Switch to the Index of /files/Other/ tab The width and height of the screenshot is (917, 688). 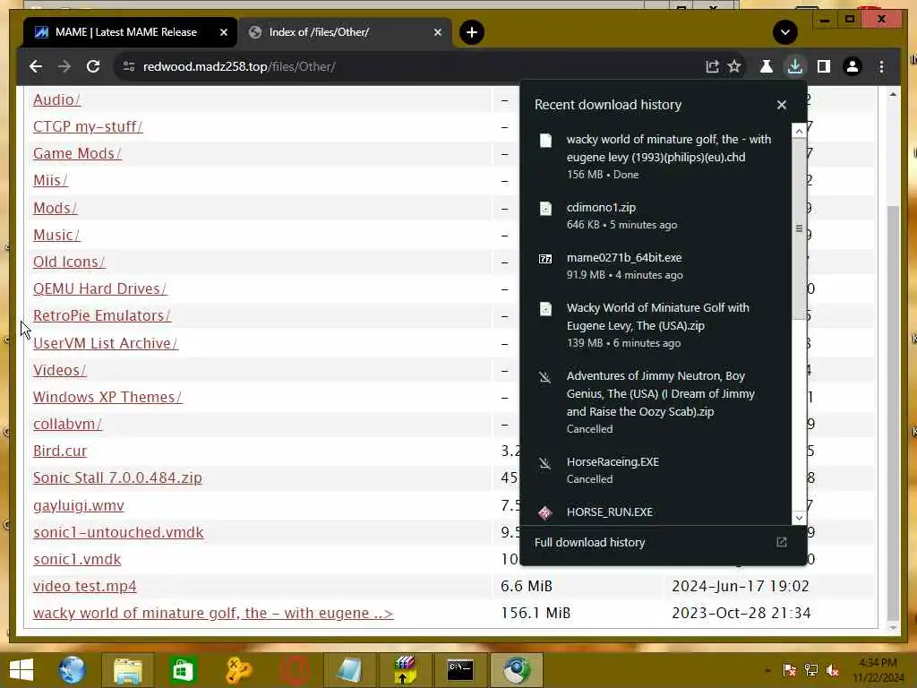point(345,32)
